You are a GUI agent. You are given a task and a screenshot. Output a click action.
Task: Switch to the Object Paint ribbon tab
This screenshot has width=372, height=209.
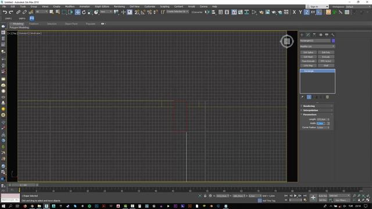71,24
